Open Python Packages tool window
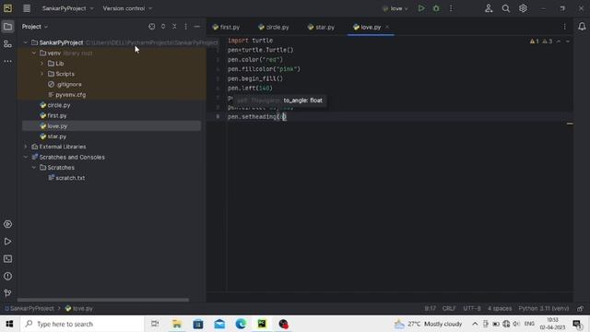 point(7,224)
